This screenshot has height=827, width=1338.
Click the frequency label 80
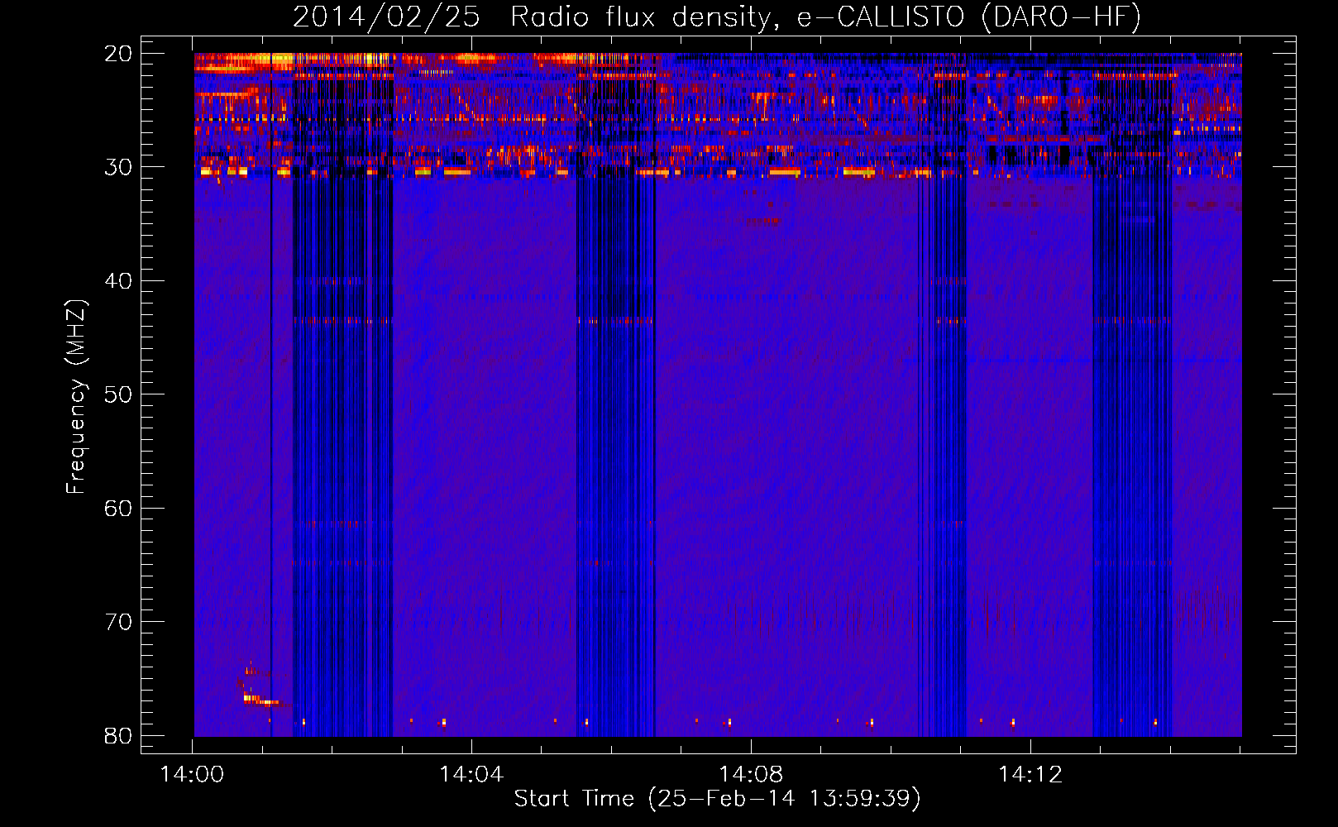point(118,735)
